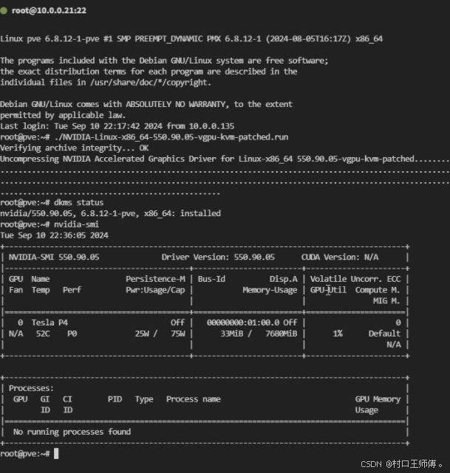Click the 'GPU Memory' column header
Screen dimensions: 450x473
pyautogui.click(x=378, y=399)
